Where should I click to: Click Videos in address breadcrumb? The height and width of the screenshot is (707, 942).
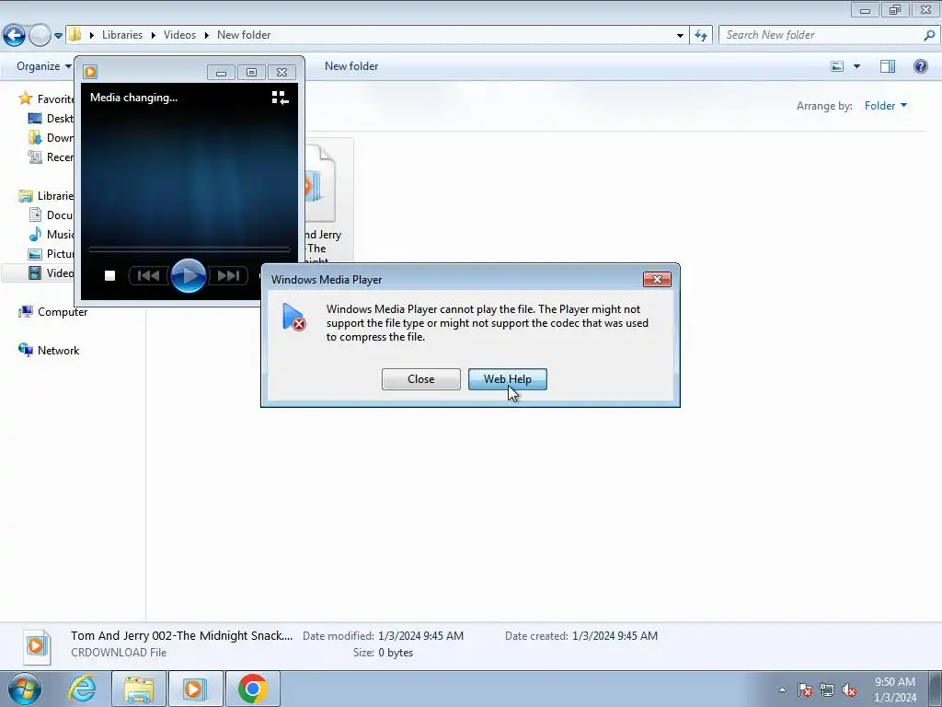click(x=179, y=35)
